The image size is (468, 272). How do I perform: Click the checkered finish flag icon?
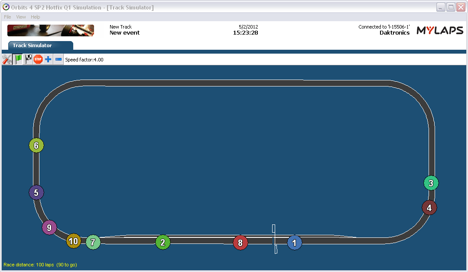click(28, 60)
